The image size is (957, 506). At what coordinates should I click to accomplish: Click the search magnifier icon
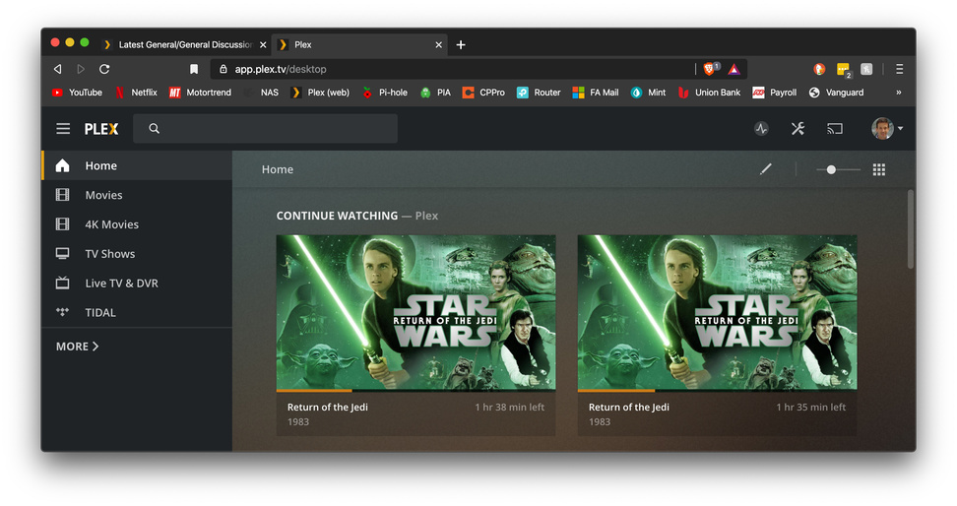point(155,129)
